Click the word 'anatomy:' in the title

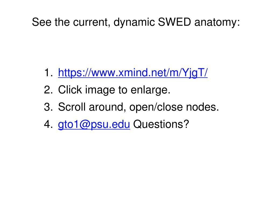pyautogui.click(x=217, y=23)
